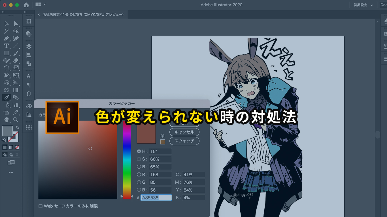This screenshot has height=217, width=387.
Task: Collapse the toolbar with double arrows
Action: tap(3, 12)
